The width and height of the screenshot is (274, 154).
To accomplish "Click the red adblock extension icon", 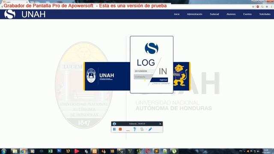I will (x=258, y=7).
